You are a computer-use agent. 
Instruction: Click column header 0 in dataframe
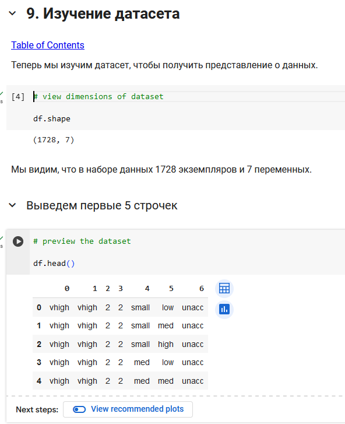click(x=67, y=289)
